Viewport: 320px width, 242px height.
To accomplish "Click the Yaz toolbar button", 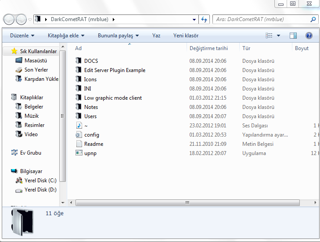I will [x=156, y=36].
